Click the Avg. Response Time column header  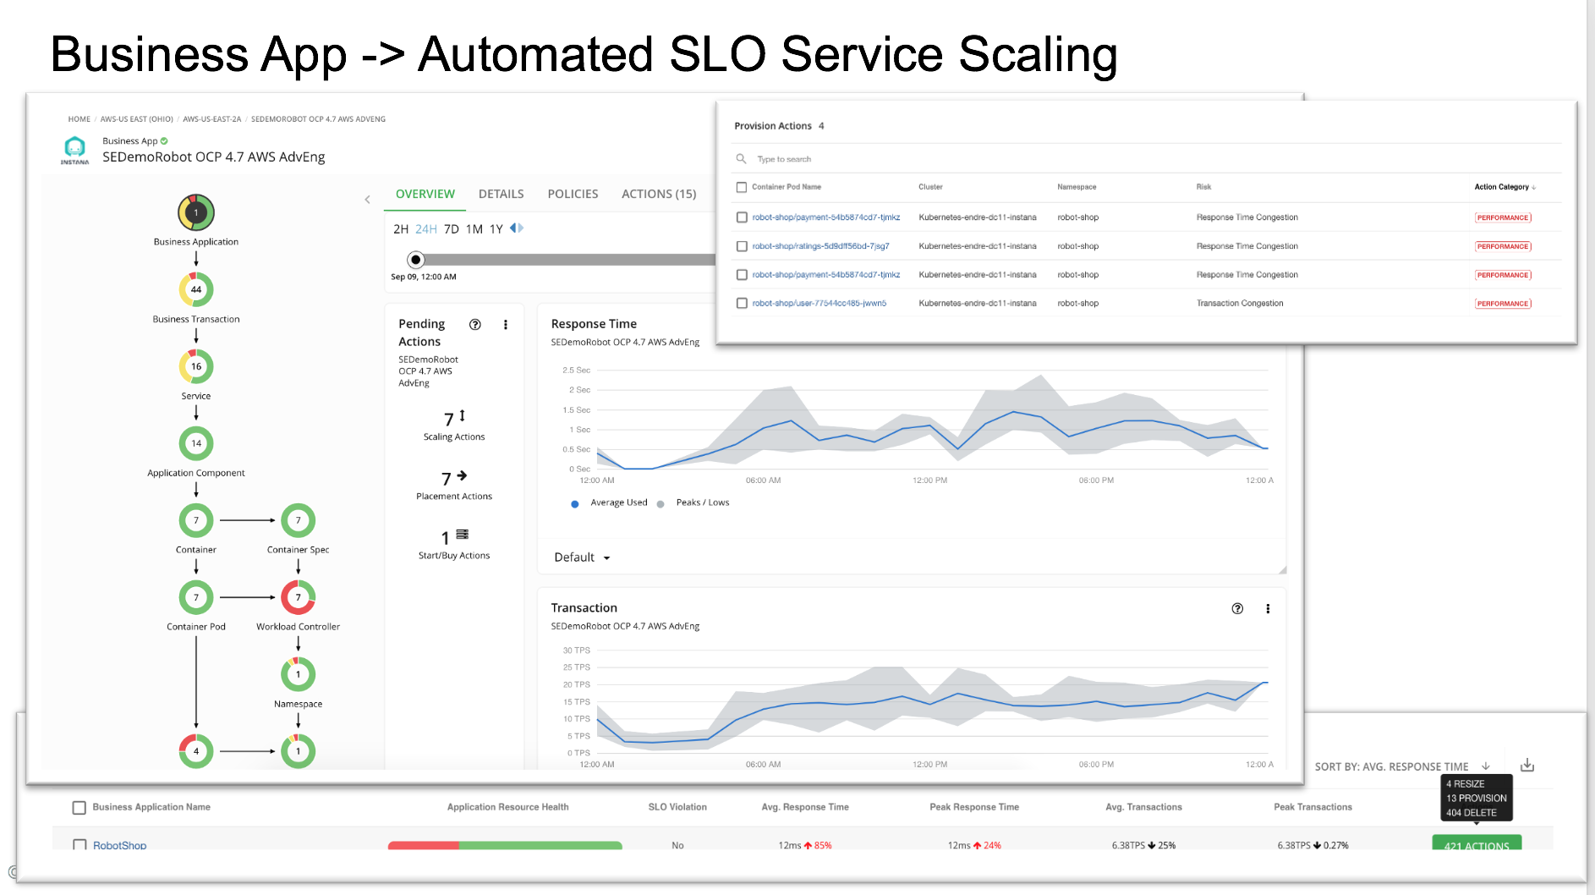(x=804, y=807)
